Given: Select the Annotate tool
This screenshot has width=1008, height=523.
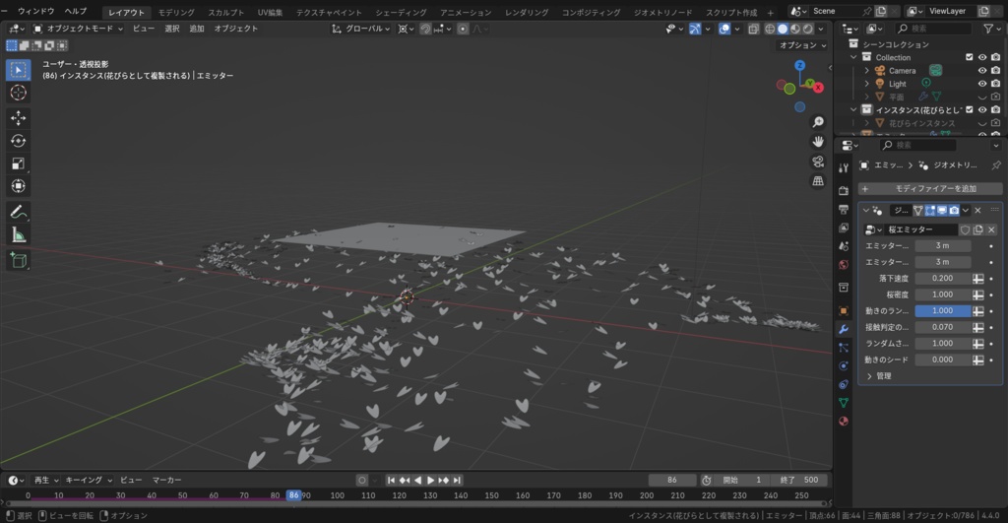Looking at the screenshot, I should [x=18, y=212].
